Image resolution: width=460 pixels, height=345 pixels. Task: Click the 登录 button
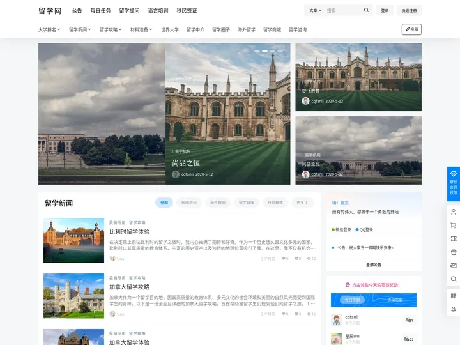385,11
